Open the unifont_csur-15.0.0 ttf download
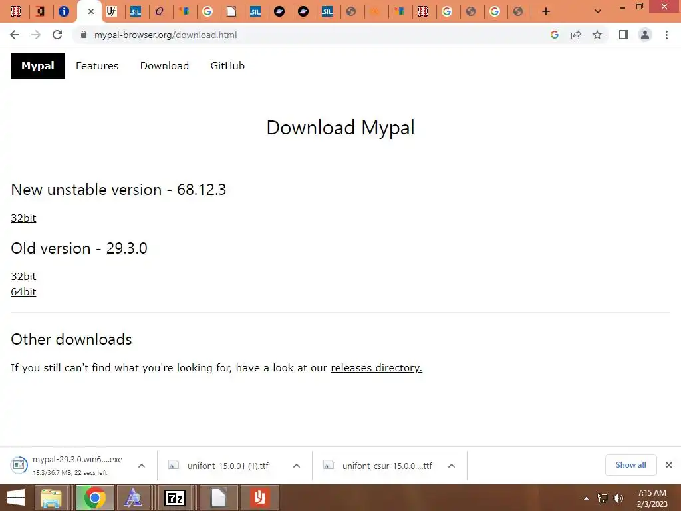This screenshot has width=681, height=511. tap(388, 466)
